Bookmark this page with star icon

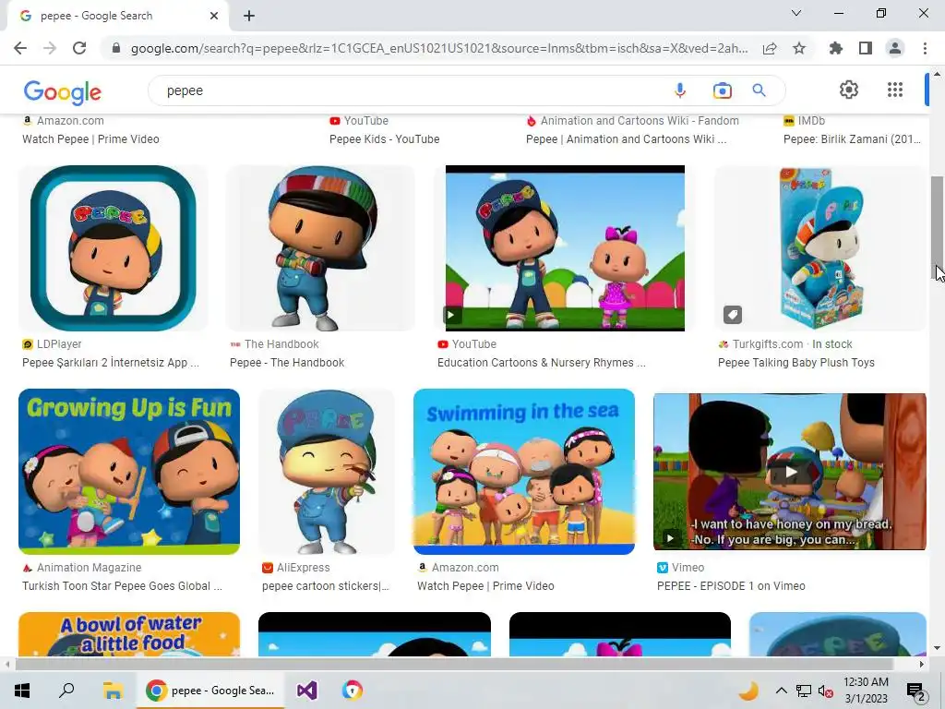point(799,48)
